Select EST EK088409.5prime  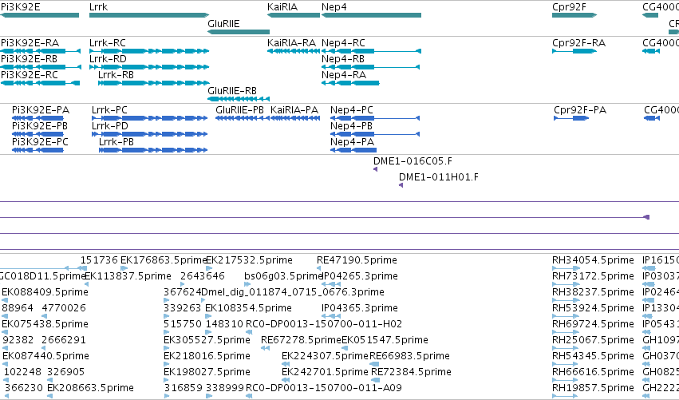click(5, 300)
